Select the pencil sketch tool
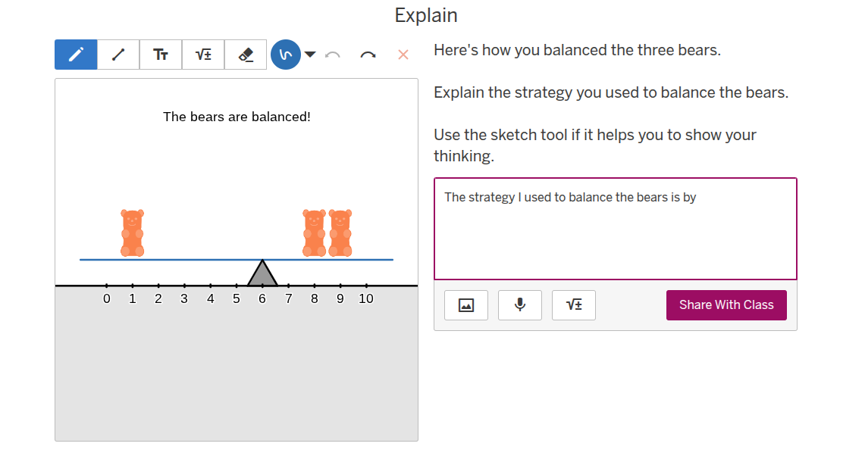The image size is (865, 459). click(x=76, y=55)
